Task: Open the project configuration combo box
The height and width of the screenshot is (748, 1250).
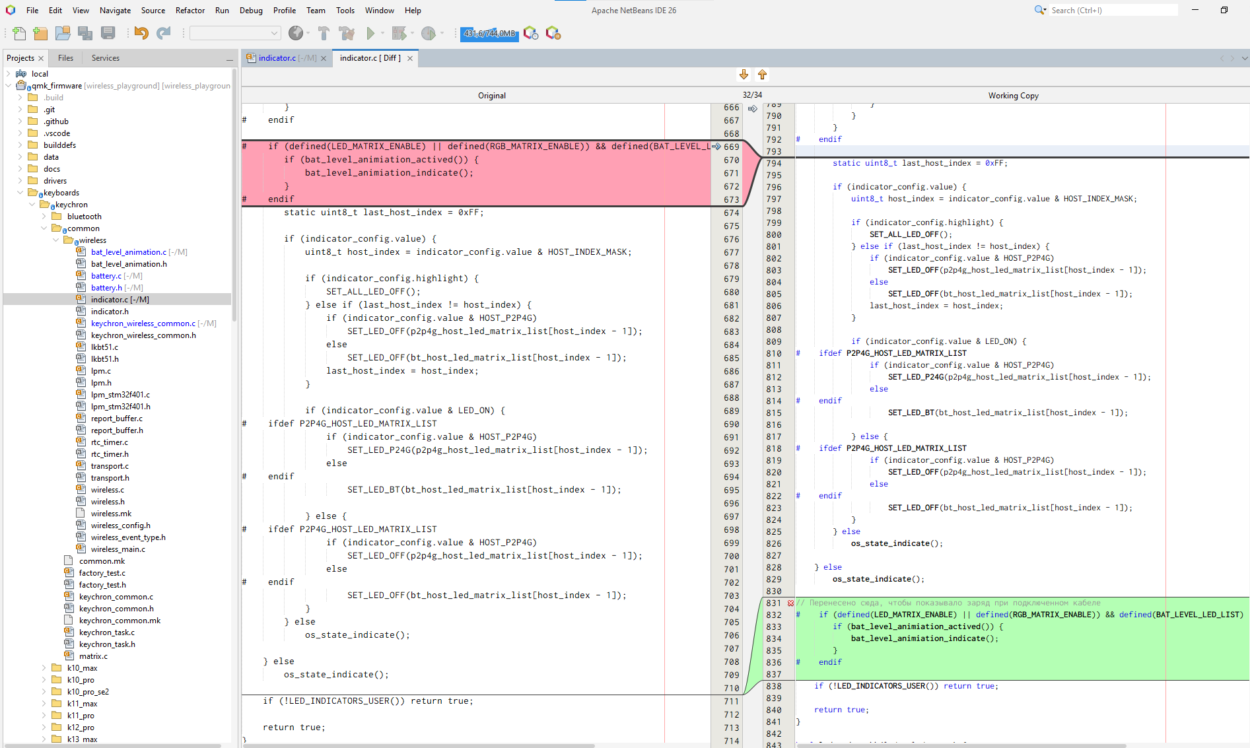Action: click(x=235, y=33)
